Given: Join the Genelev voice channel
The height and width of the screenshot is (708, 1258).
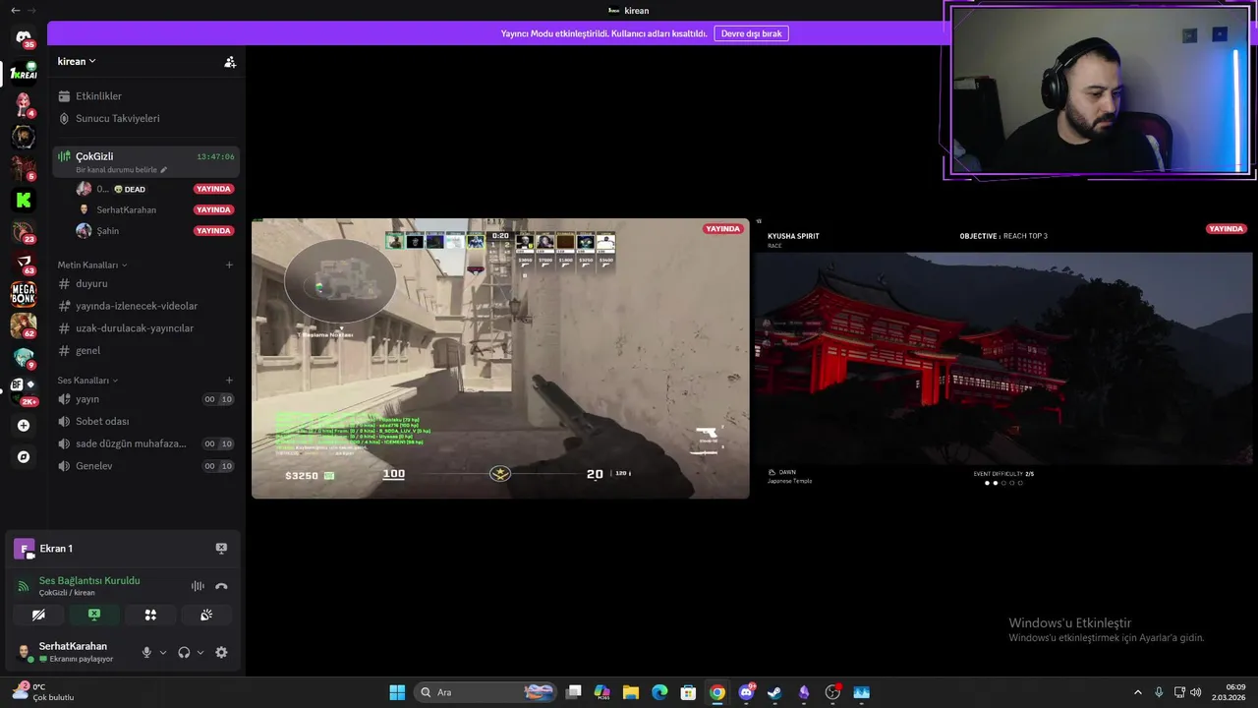Looking at the screenshot, I should coord(145,466).
